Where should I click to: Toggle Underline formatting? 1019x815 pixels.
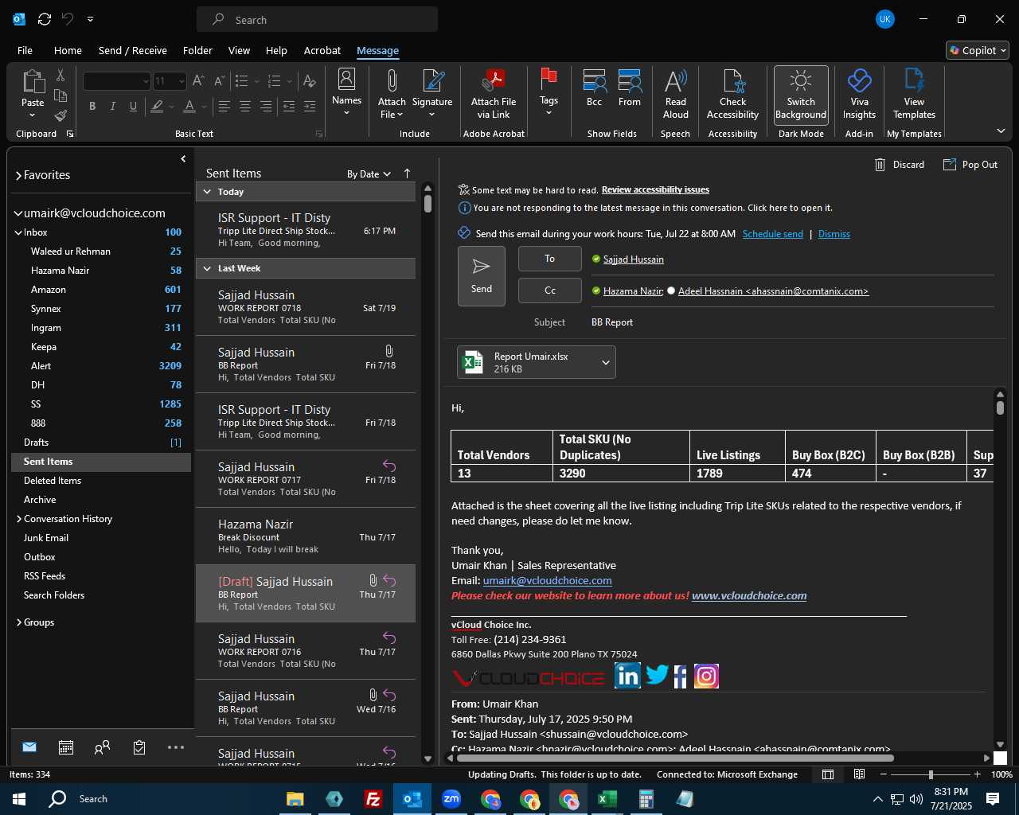pos(133,106)
